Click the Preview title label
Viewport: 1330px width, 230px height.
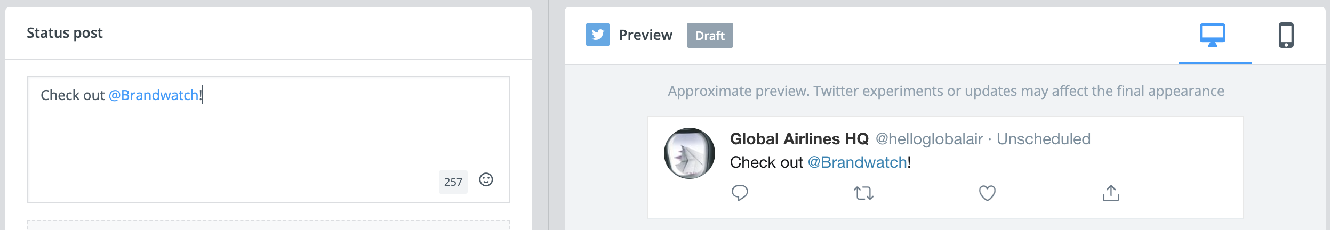[x=645, y=35]
